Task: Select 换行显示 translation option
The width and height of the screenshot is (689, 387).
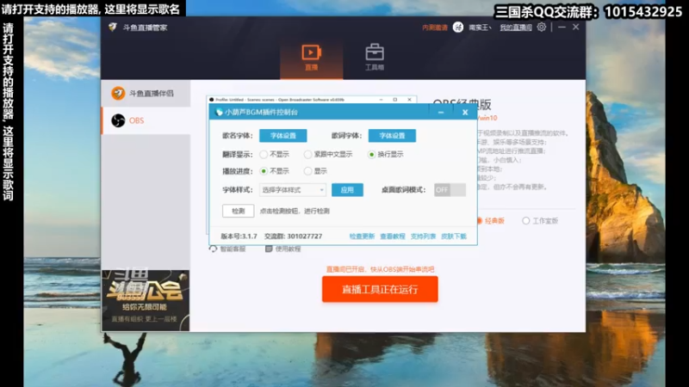Action: point(385,155)
